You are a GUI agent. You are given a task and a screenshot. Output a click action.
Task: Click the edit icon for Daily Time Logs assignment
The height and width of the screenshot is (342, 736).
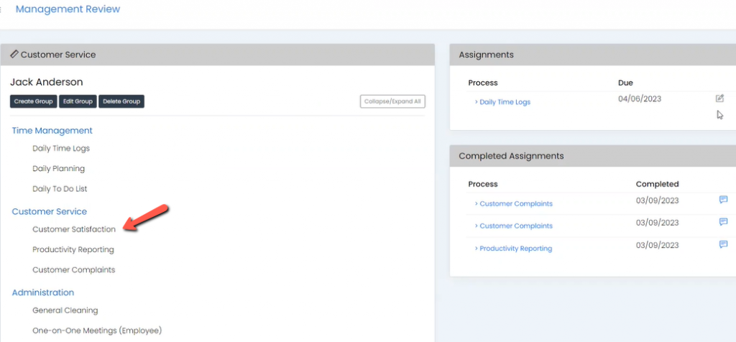(x=719, y=98)
